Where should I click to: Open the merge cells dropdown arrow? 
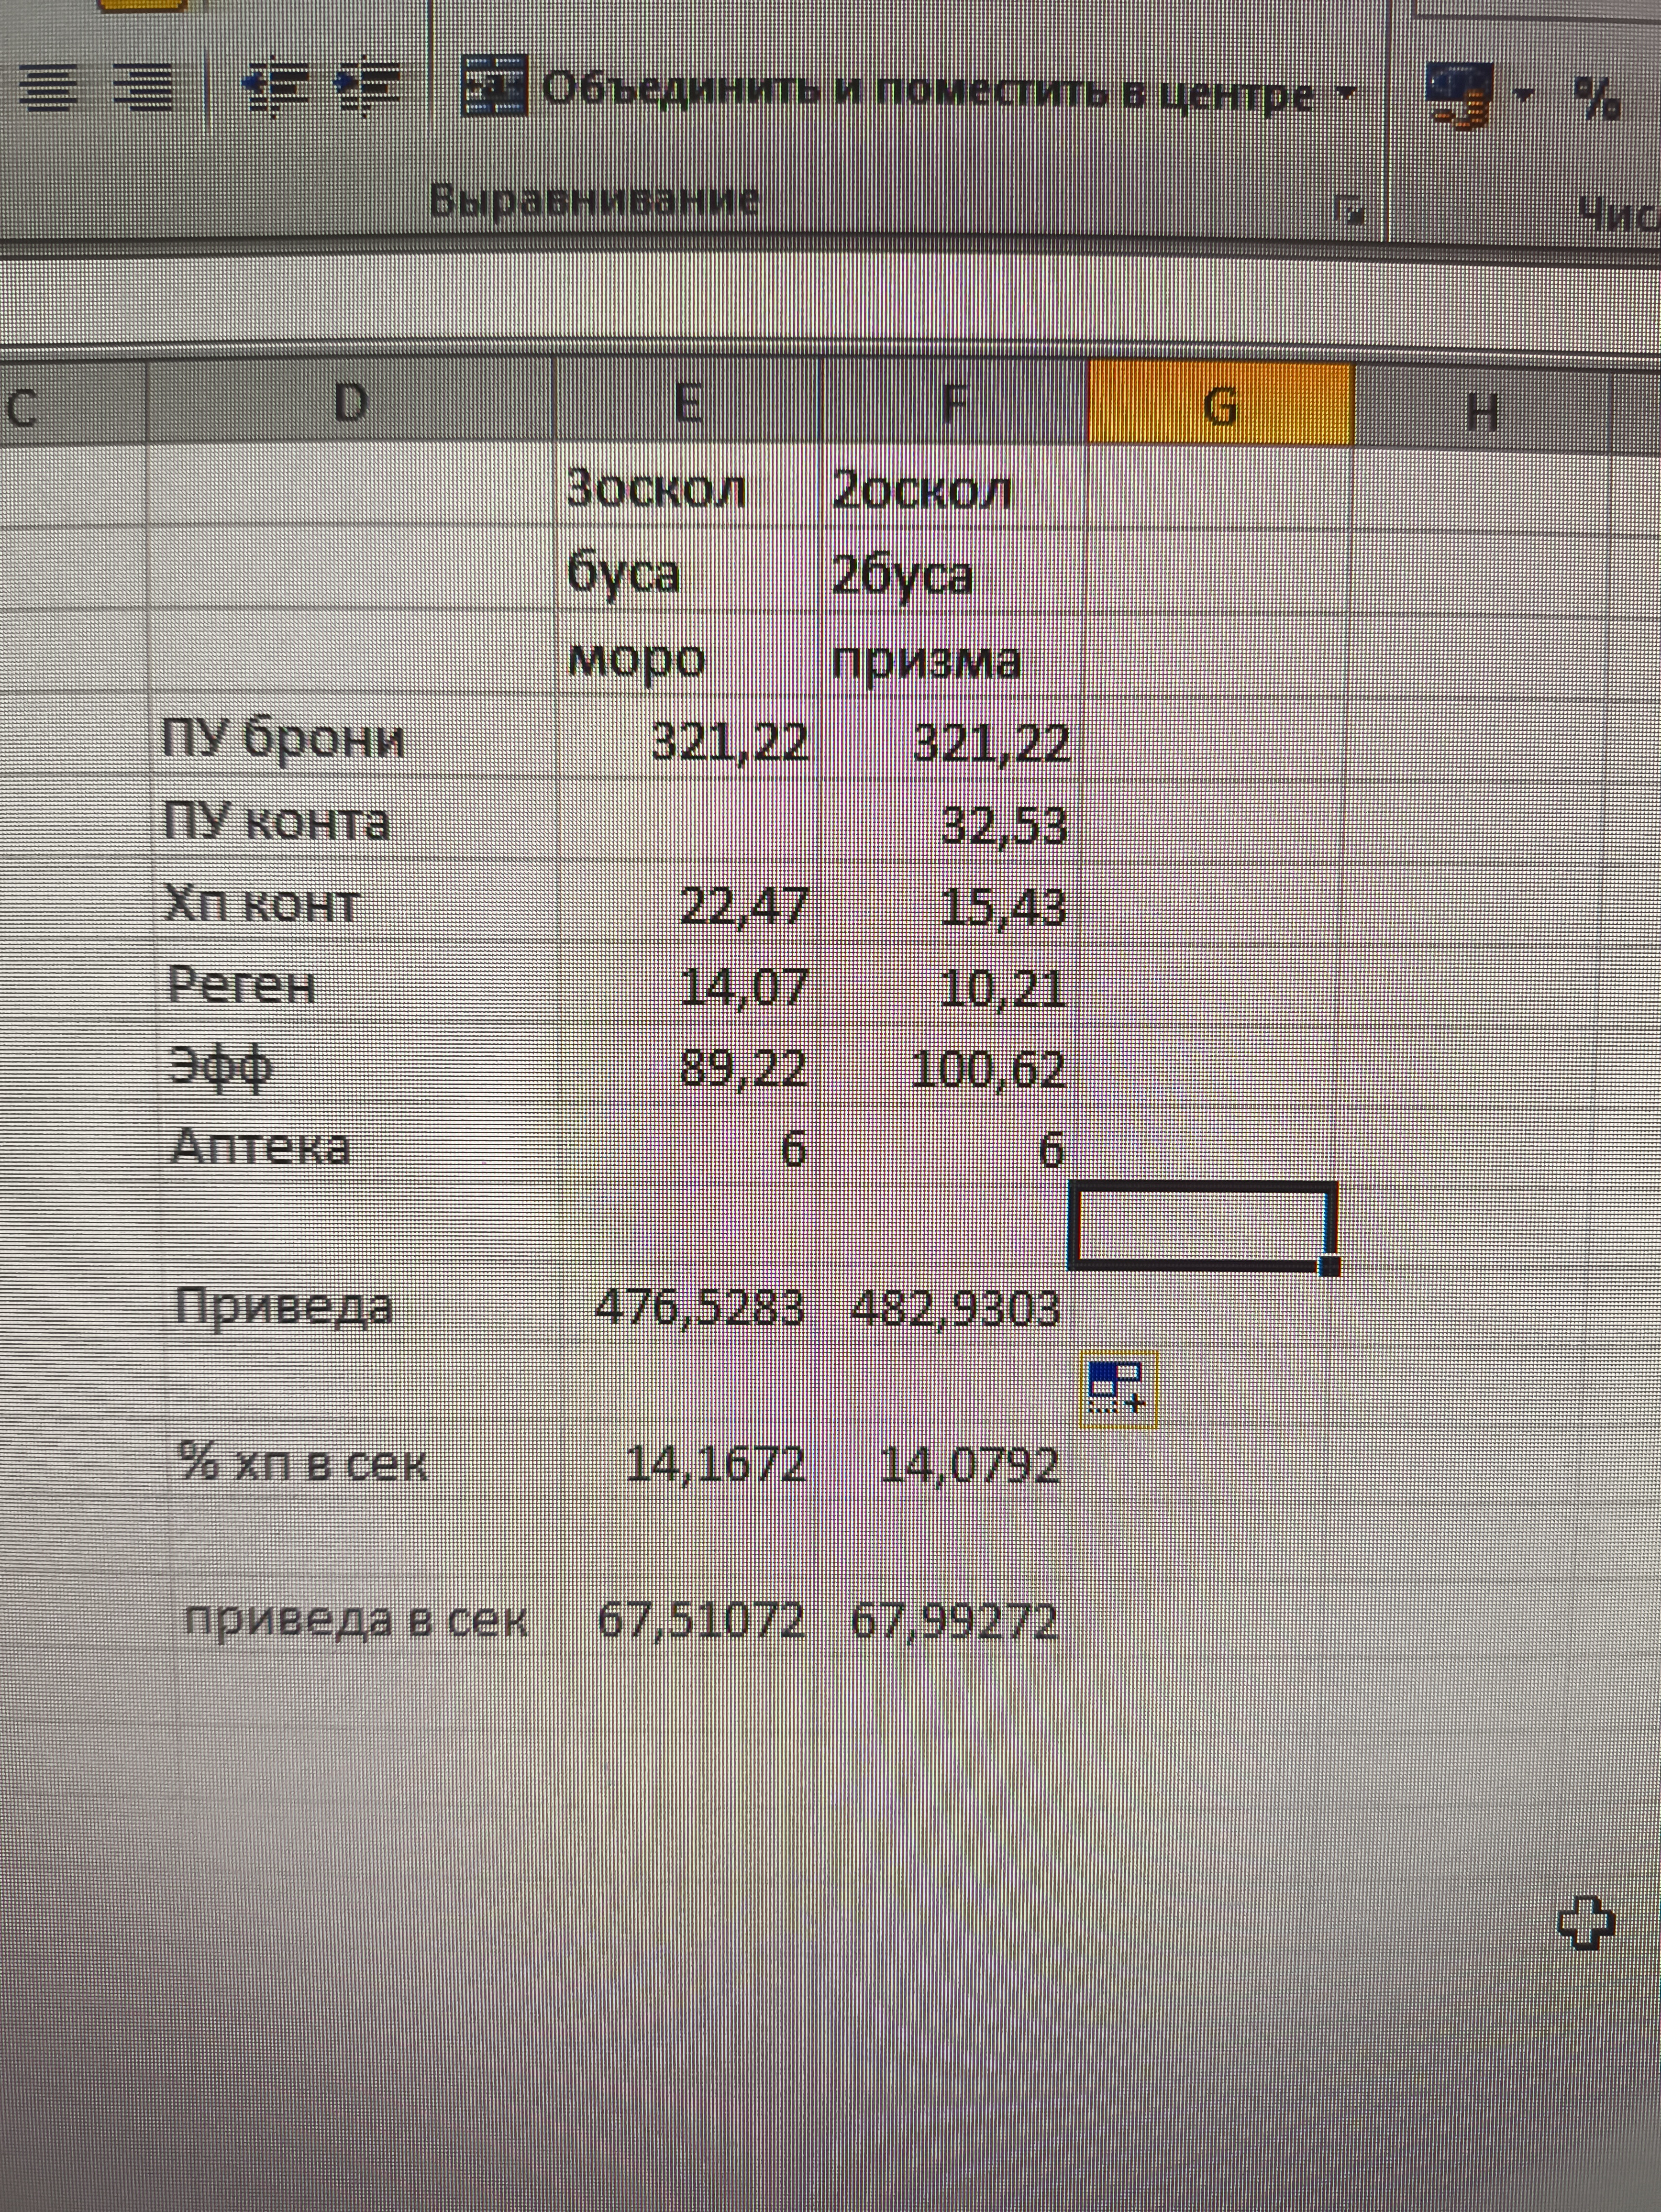[1346, 94]
